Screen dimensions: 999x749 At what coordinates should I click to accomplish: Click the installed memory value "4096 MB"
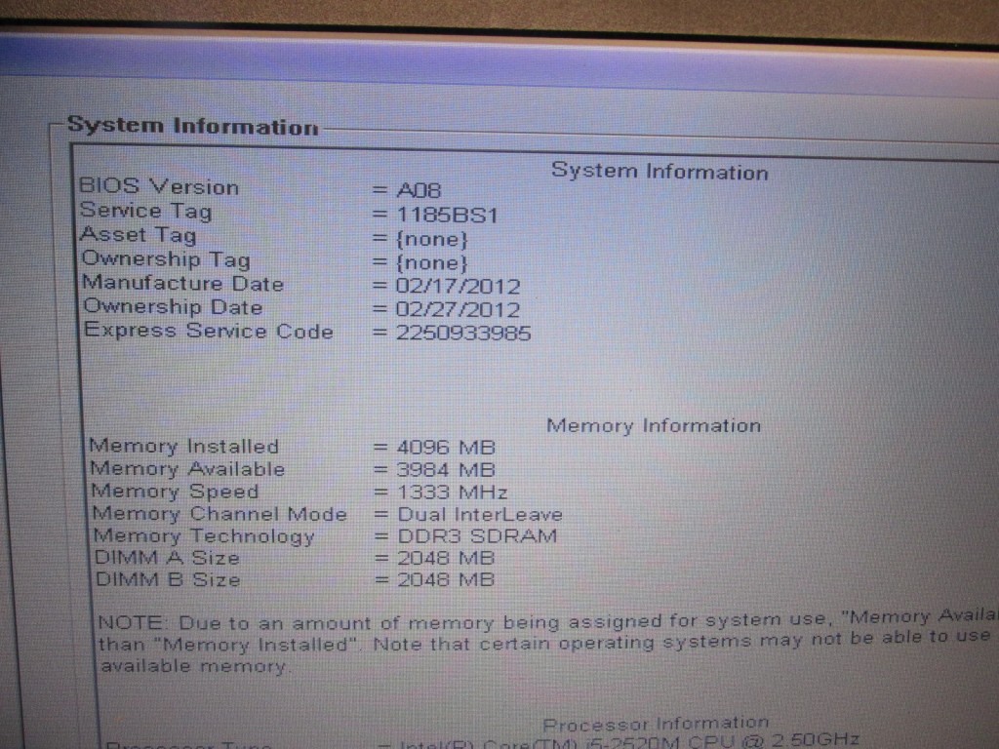coord(446,448)
